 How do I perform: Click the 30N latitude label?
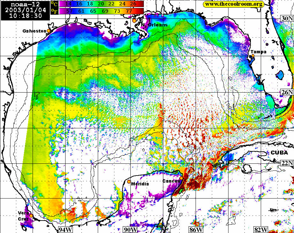(287, 19)
